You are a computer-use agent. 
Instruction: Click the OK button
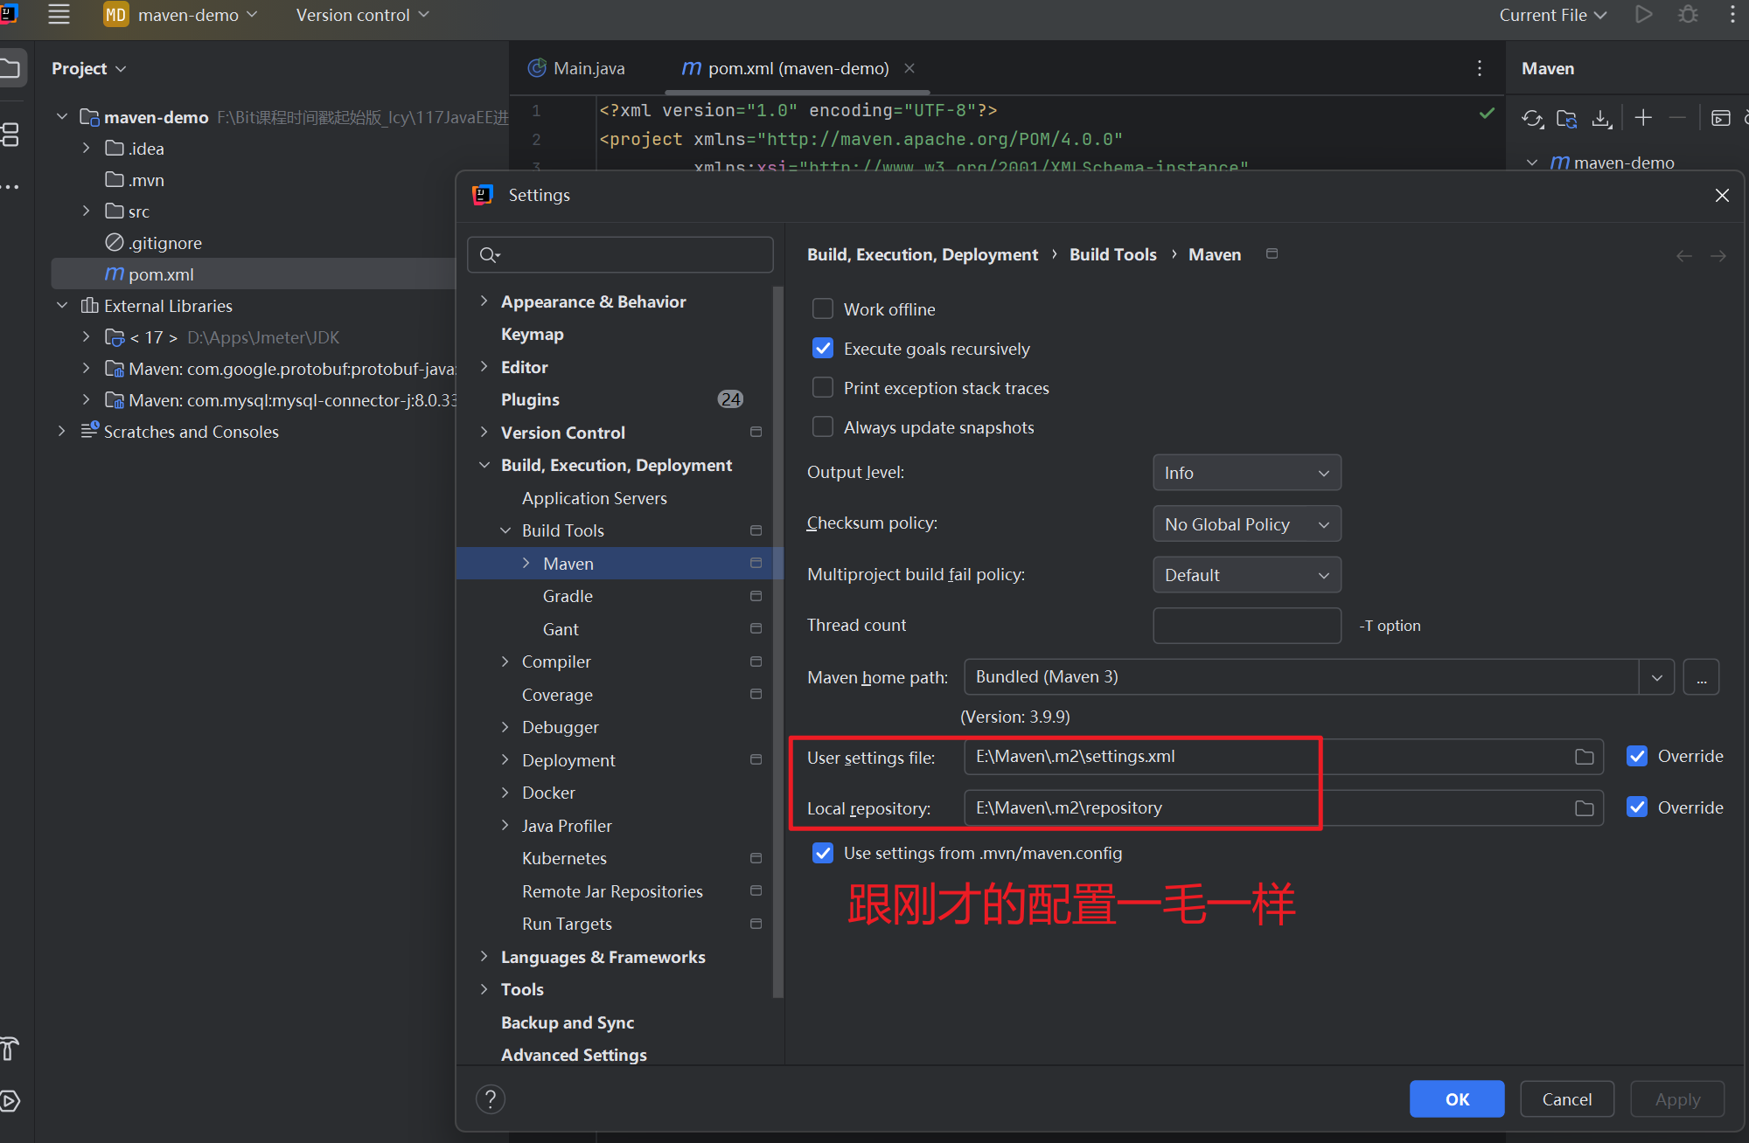[1457, 1099]
